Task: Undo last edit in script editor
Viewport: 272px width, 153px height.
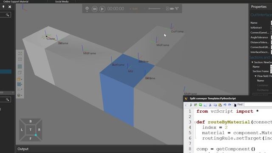Action: pyautogui.click(x=225, y=105)
